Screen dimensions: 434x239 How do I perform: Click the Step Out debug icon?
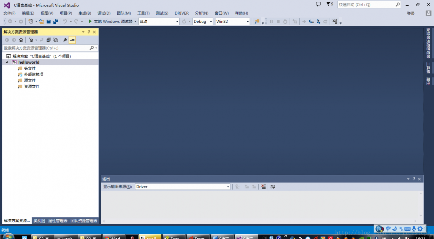click(x=325, y=21)
